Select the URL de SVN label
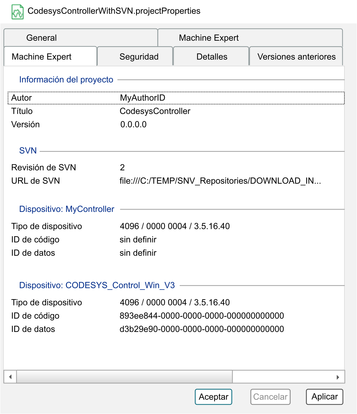Viewport: 357px width, 414px height. pos(36,181)
